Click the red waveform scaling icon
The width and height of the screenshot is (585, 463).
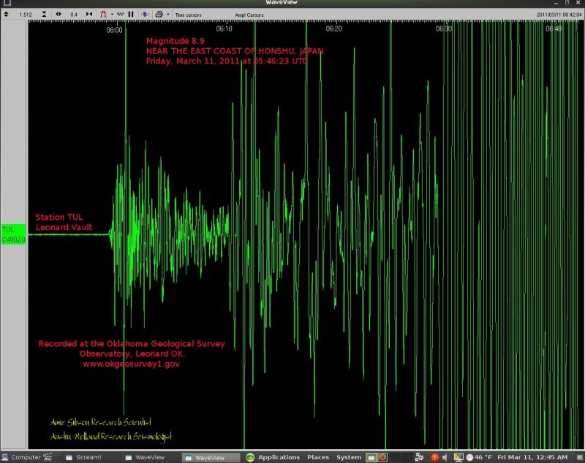[x=103, y=14]
